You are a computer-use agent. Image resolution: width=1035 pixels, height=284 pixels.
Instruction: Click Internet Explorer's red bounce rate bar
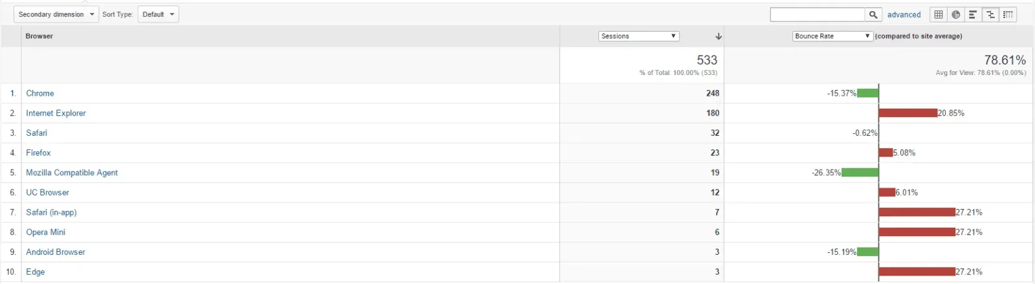[x=908, y=113]
